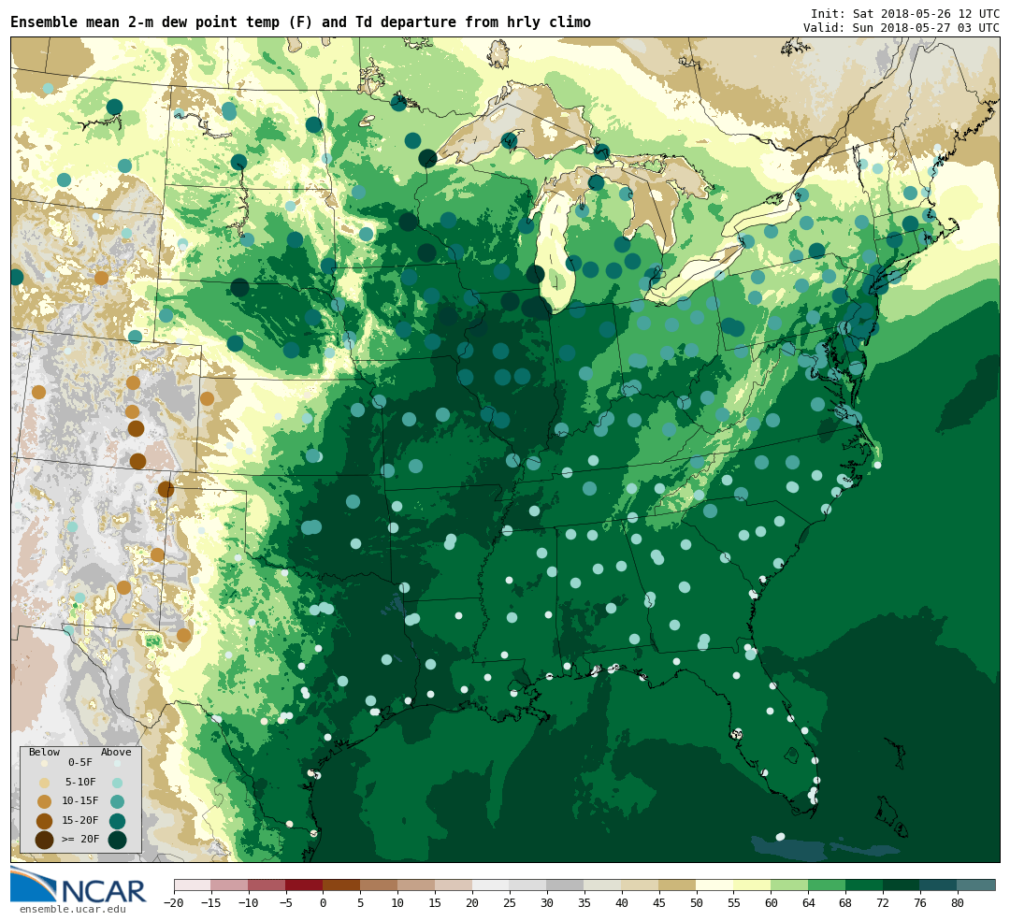Click the below 10-15F brown legend dot

45,802
